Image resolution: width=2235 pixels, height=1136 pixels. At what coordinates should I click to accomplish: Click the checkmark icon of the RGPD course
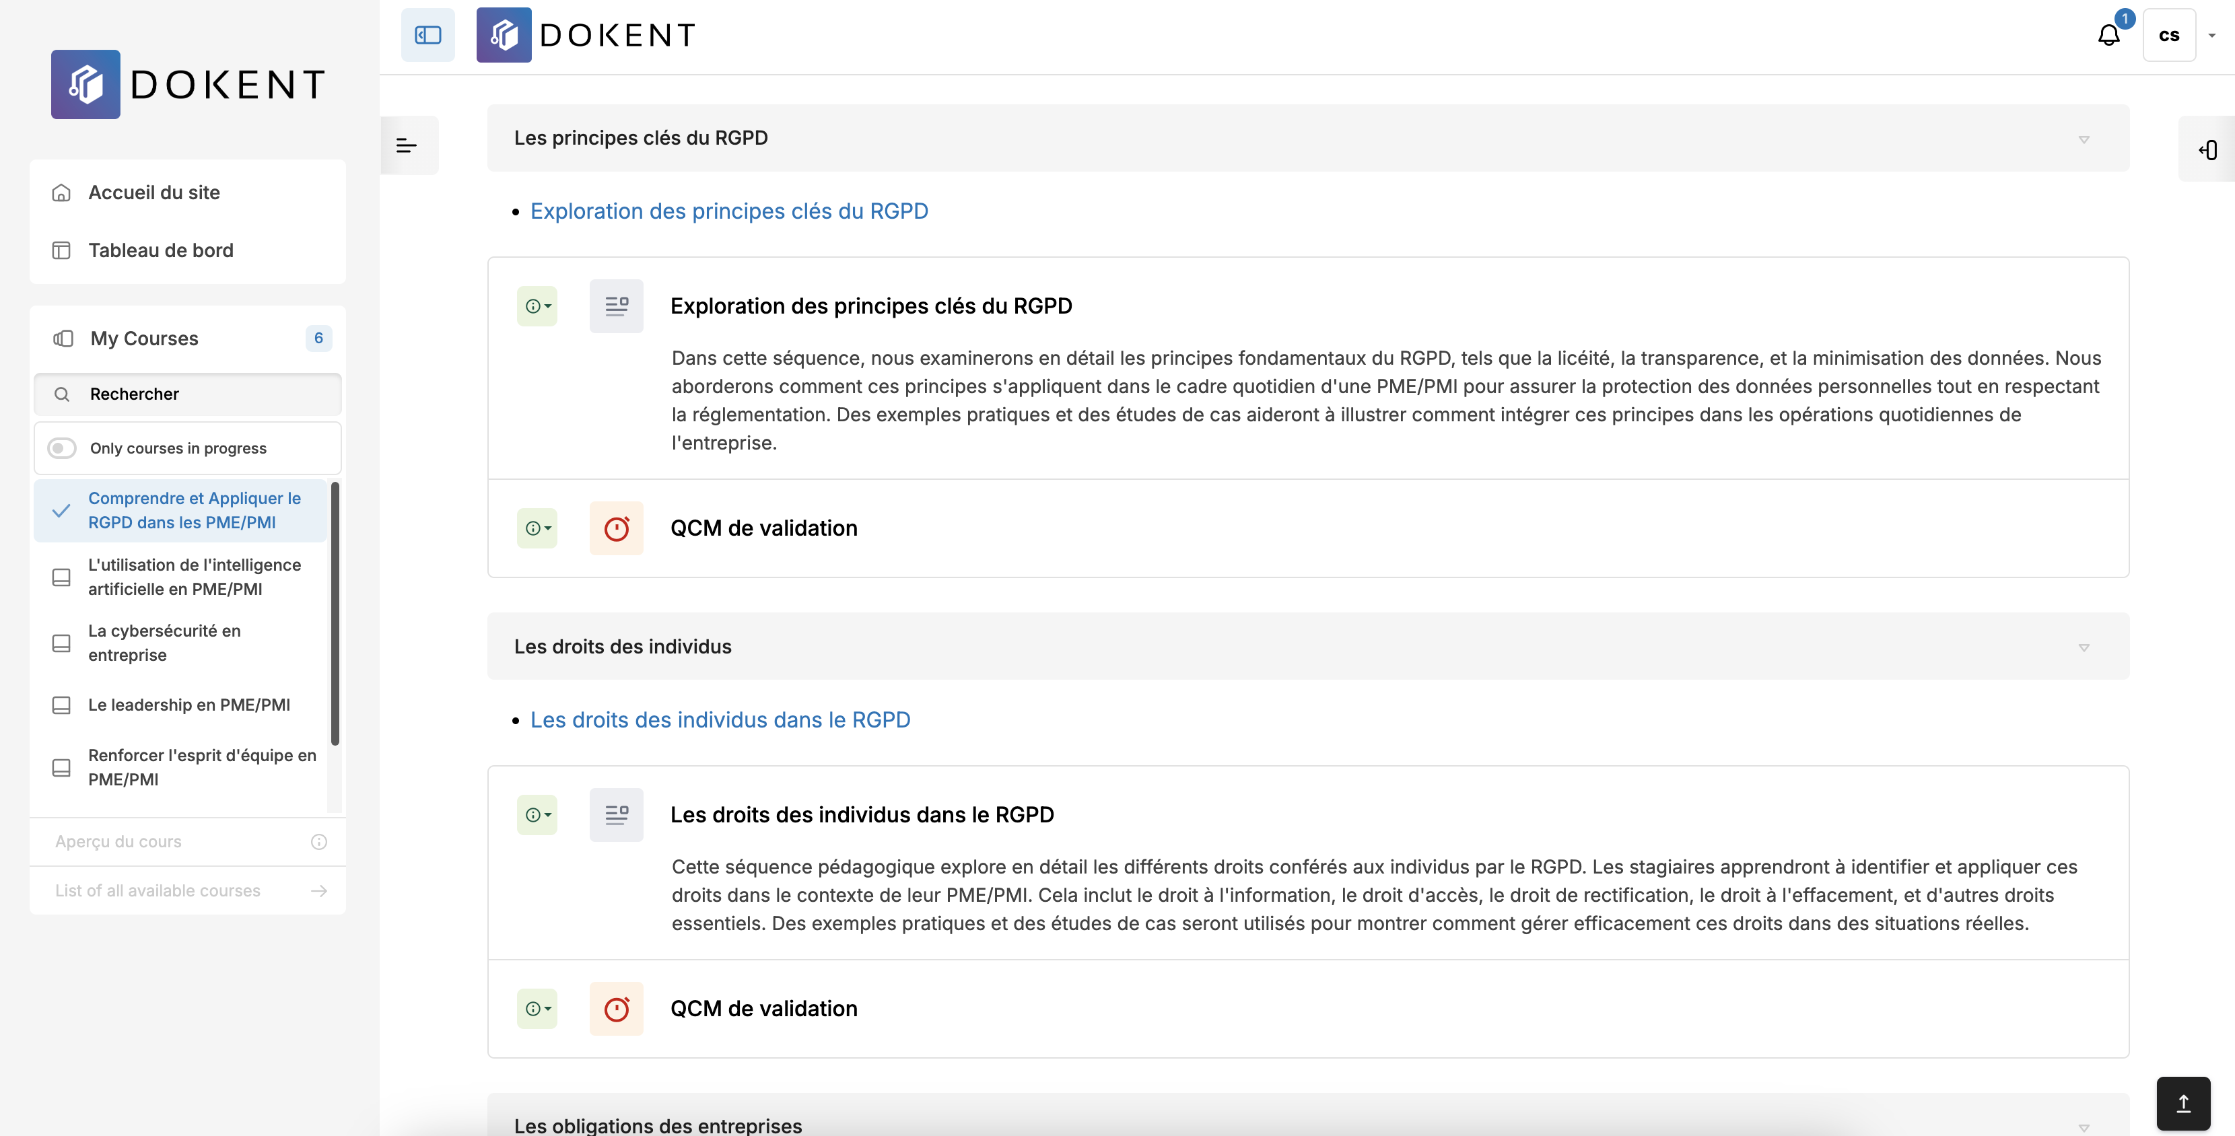tap(62, 511)
